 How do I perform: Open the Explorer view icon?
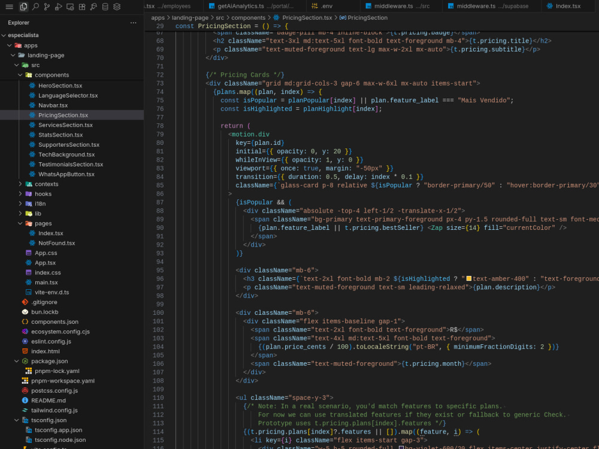tap(24, 7)
